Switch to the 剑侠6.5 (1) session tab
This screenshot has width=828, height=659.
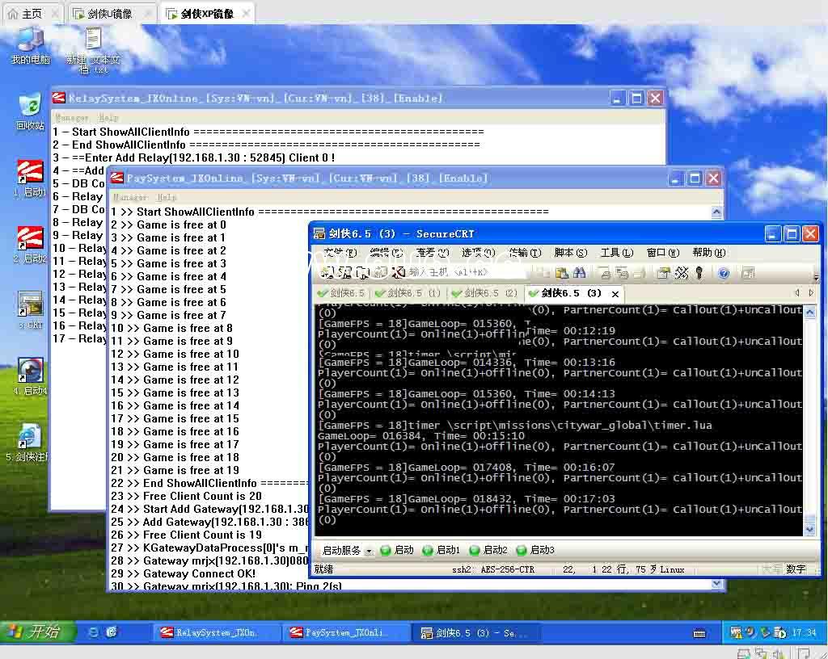point(408,293)
